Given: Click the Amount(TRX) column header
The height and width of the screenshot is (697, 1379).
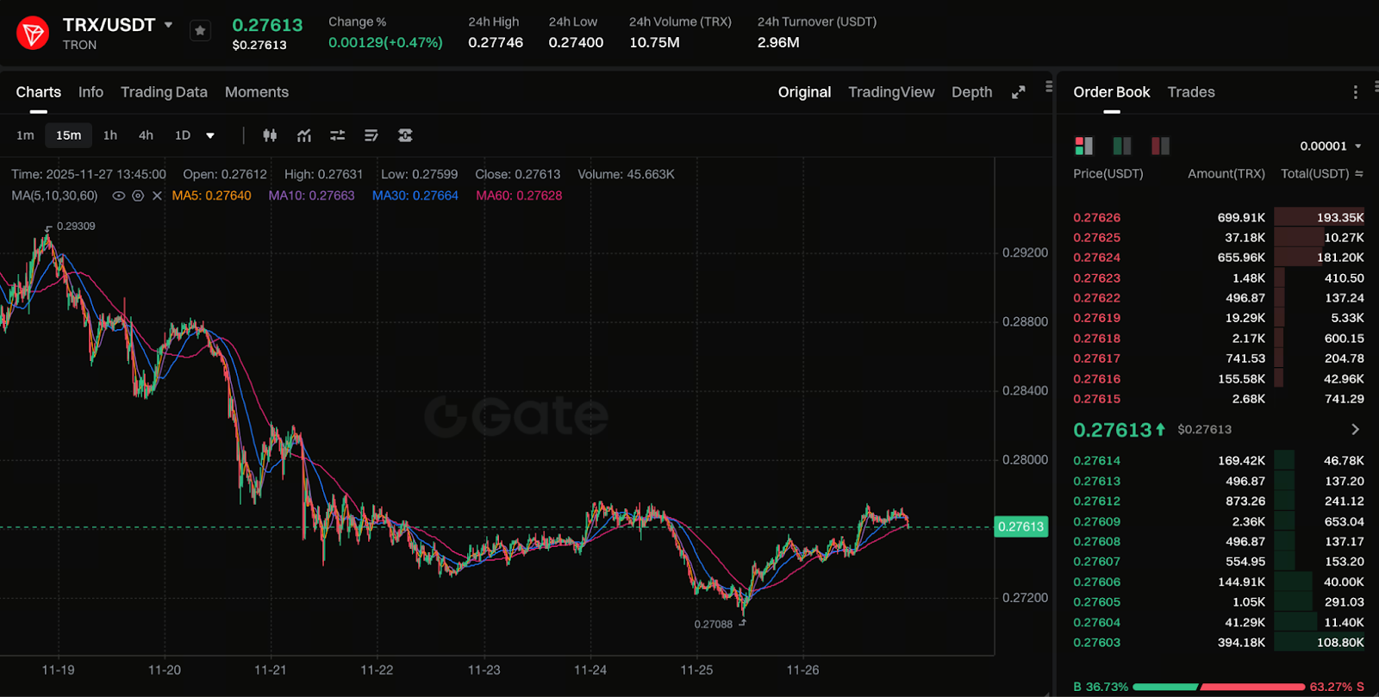Looking at the screenshot, I should [1226, 174].
